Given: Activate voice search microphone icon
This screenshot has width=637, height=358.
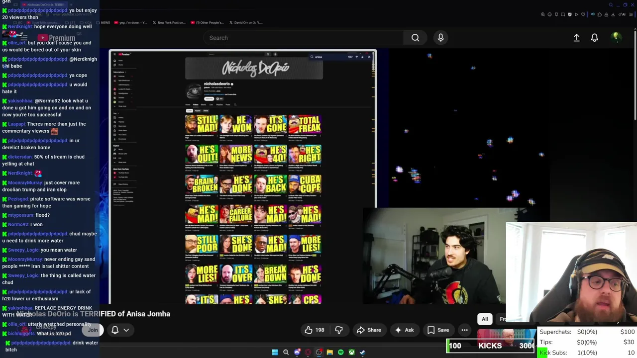Looking at the screenshot, I should (440, 38).
